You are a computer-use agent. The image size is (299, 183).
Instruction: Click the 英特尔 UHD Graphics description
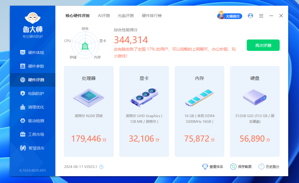[144, 119]
